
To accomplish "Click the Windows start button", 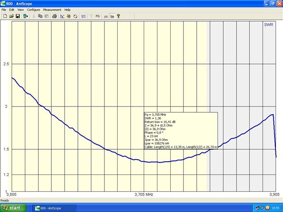I will pyautogui.click(x=13, y=208).
